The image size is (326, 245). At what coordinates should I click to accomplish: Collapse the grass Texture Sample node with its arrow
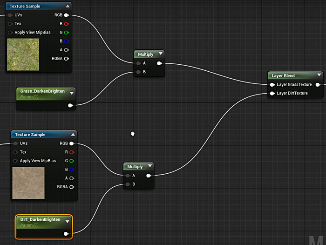68,7
